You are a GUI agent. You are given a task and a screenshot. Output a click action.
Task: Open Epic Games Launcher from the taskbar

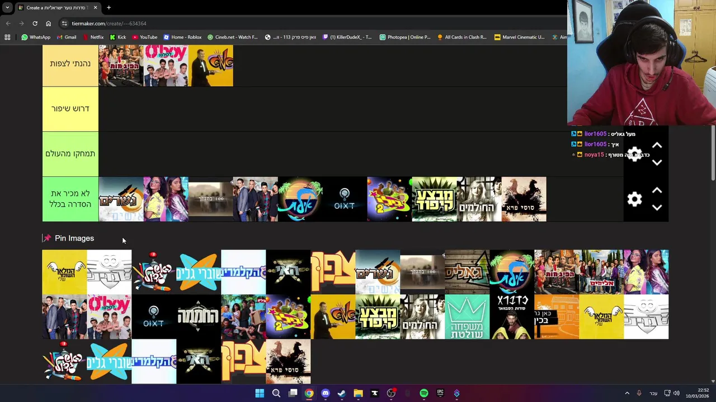tap(440, 394)
